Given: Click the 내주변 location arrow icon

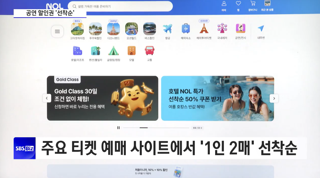Looking at the screenshot, I should coord(261,28).
